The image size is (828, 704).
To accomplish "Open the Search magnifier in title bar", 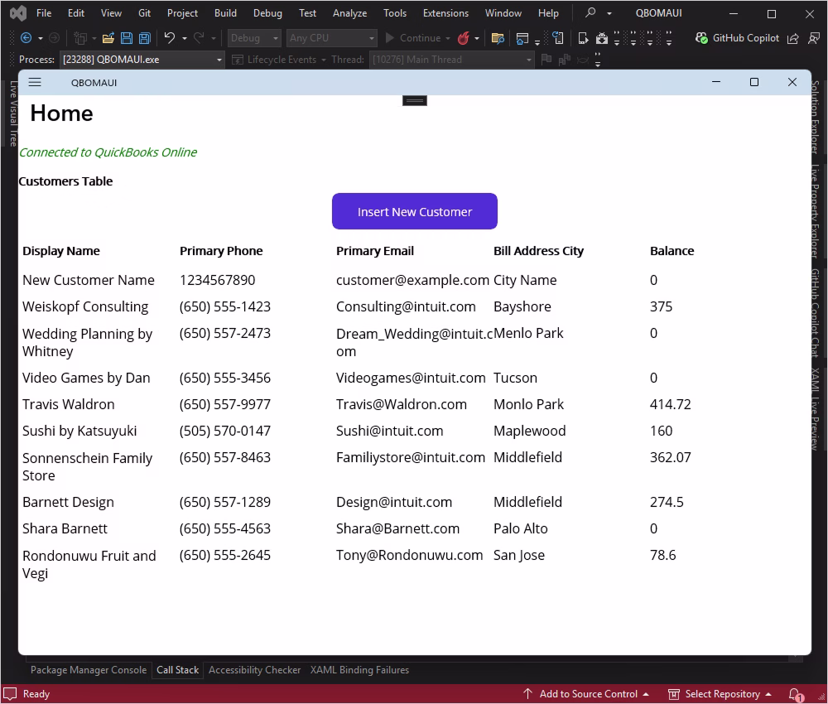I will (591, 12).
